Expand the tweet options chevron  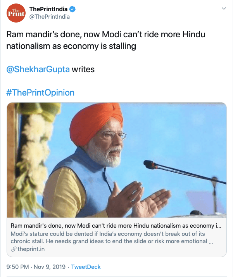pos(224,9)
